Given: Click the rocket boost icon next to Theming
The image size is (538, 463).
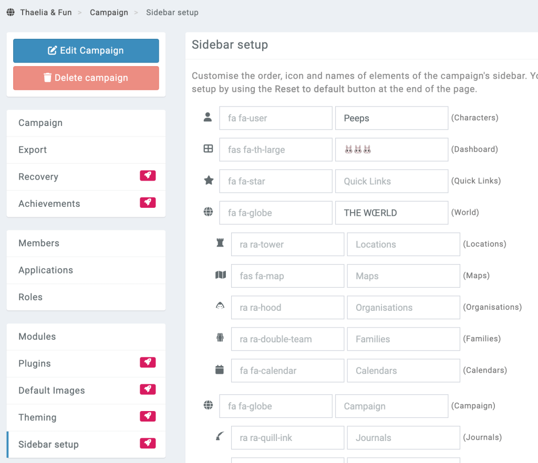Looking at the screenshot, I should pyautogui.click(x=148, y=416).
